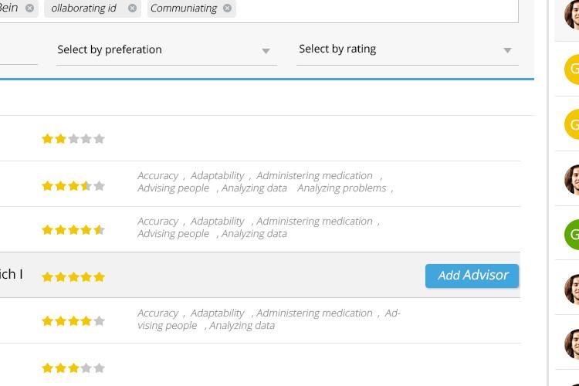Click the five-star rating in highlighted row
579x386 pixels.
pyautogui.click(x=73, y=276)
